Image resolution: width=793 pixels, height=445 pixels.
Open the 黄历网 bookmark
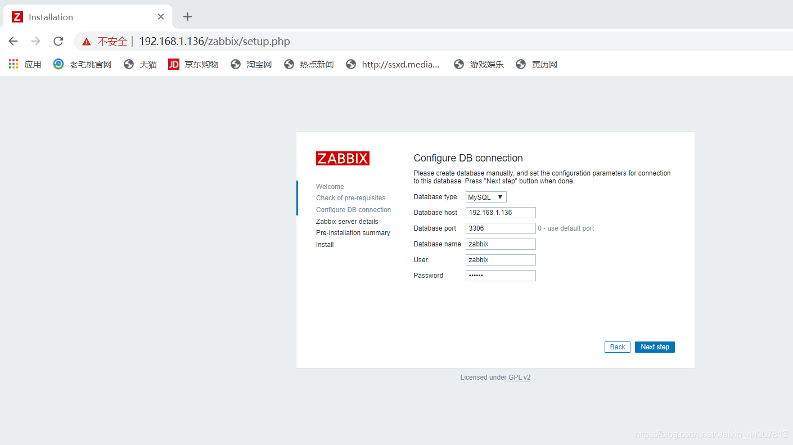[537, 65]
